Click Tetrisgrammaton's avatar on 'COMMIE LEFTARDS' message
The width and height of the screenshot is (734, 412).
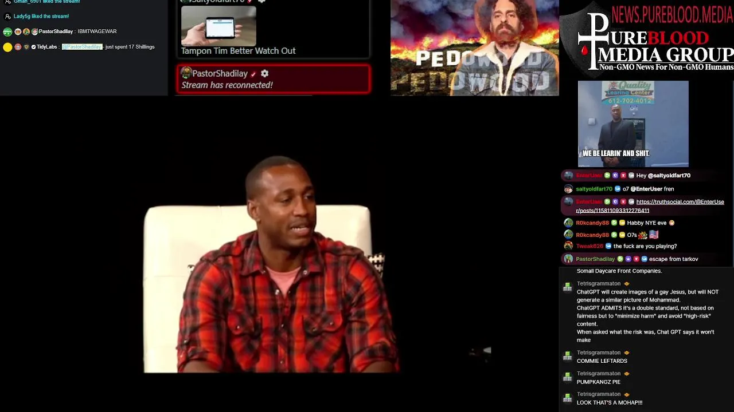coord(567,357)
